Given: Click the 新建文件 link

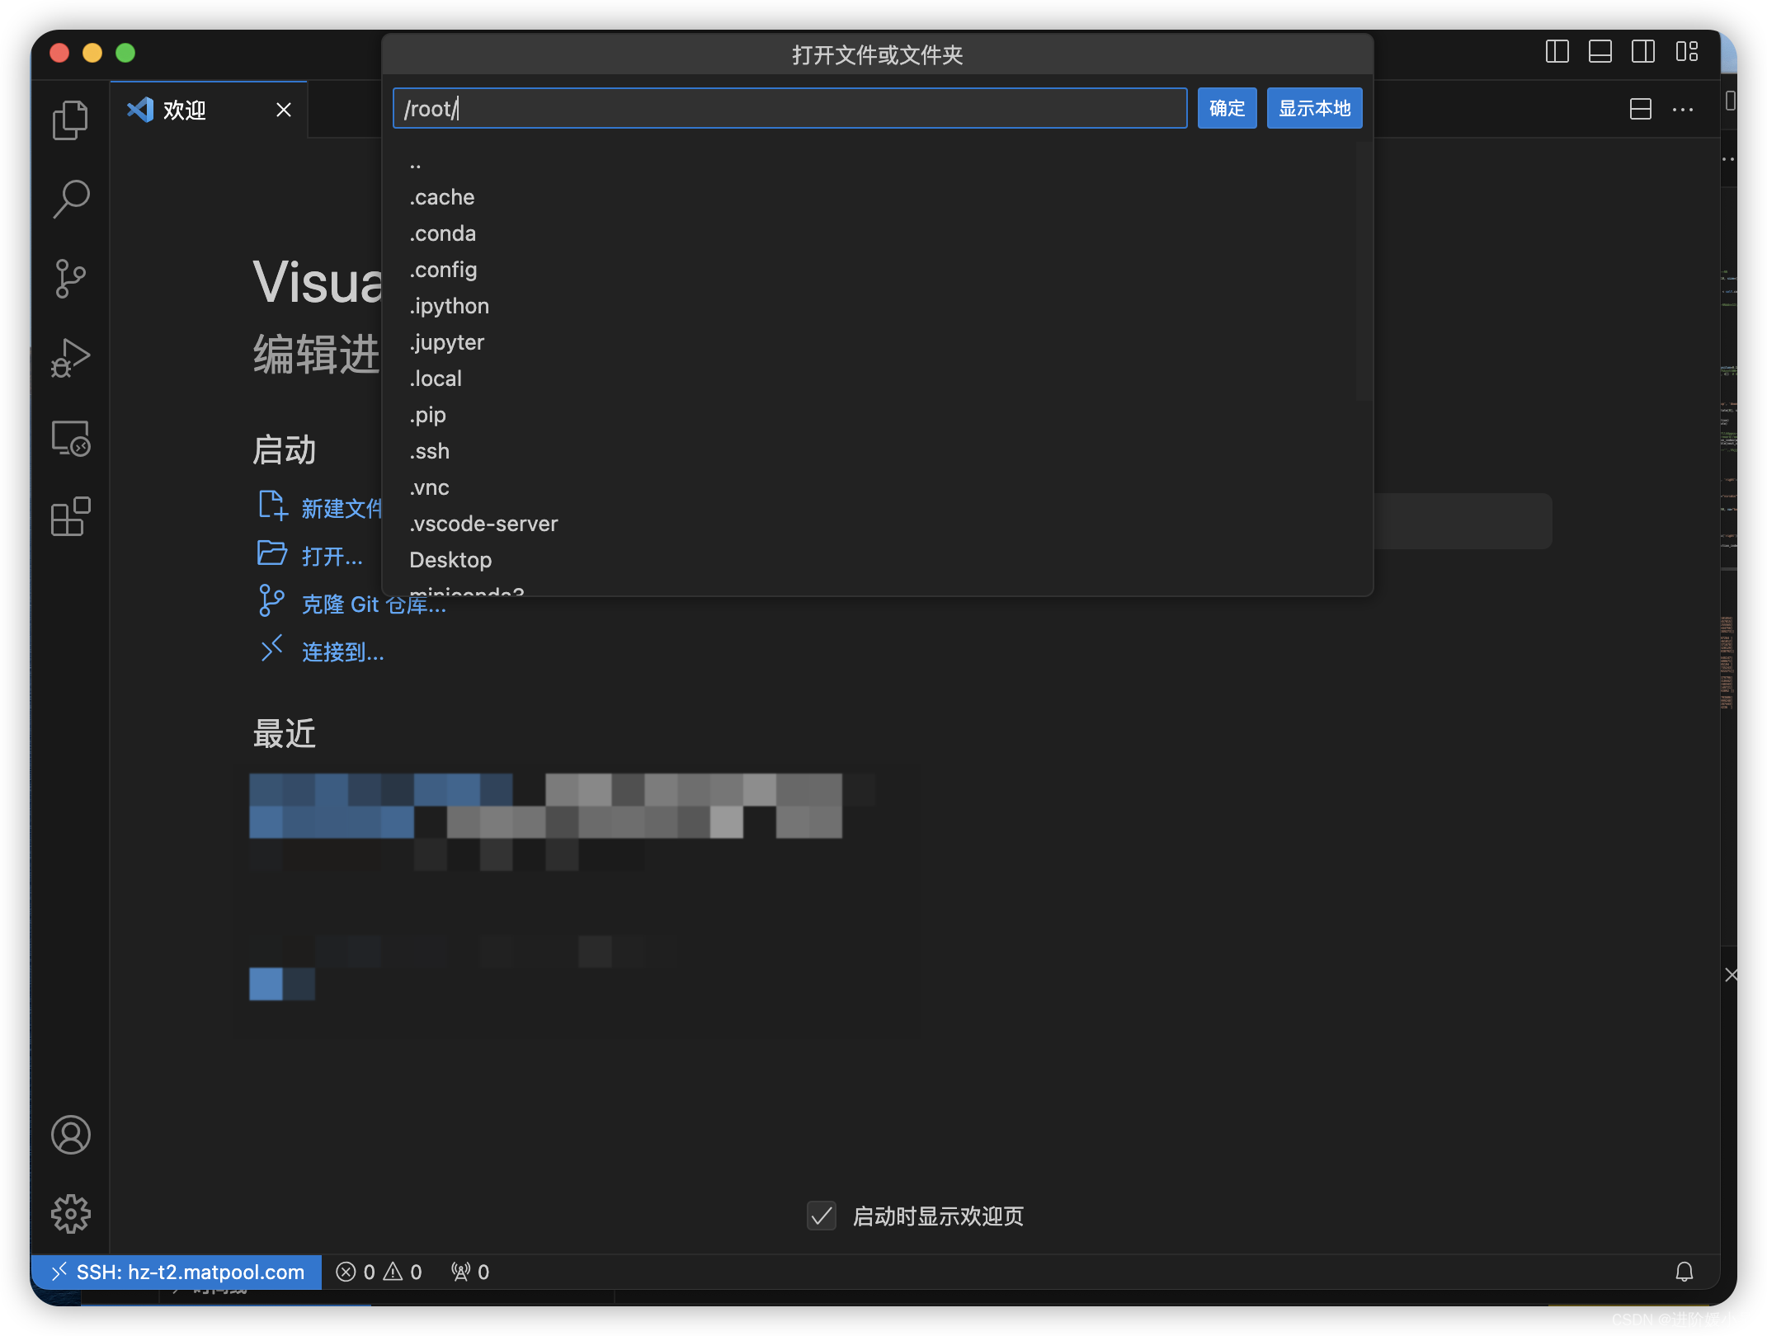Looking at the screenshot, I should coord(320,507).
